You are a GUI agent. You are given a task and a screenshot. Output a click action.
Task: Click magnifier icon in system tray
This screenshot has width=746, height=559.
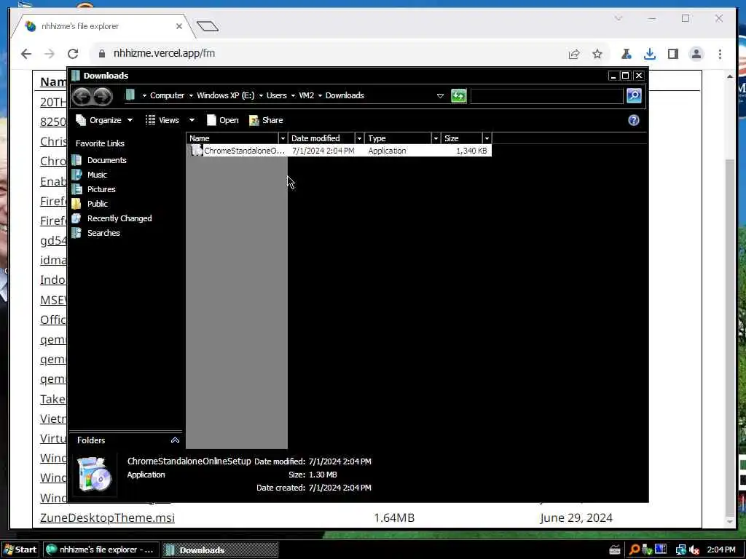(x=635, y=550)
